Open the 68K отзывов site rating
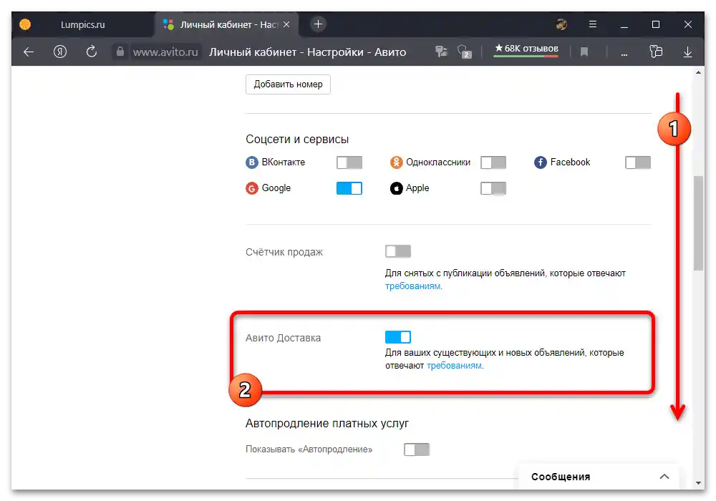Viewport: 716px width, 501px height. coord(526,49)
